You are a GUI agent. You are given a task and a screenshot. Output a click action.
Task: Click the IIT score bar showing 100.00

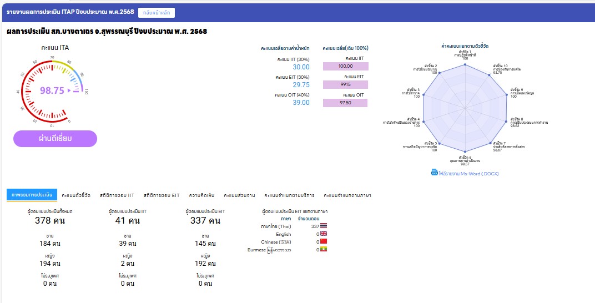[x=345, y=67]
